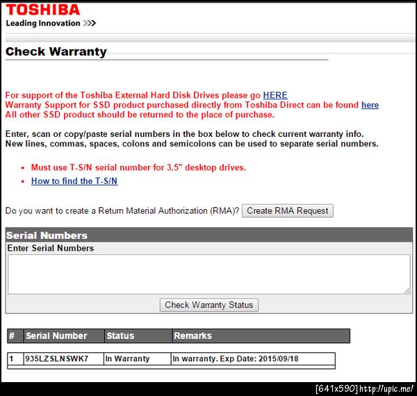Screen dimensions: 417x396
Task: Select the Remarks column header
Action: [x=261, y=336]
